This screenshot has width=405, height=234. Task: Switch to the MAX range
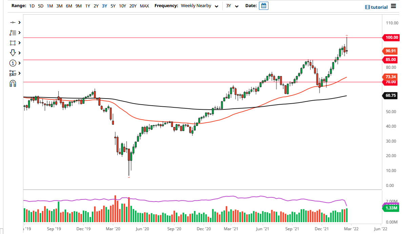pyautogui.click(x=144, y=6)
